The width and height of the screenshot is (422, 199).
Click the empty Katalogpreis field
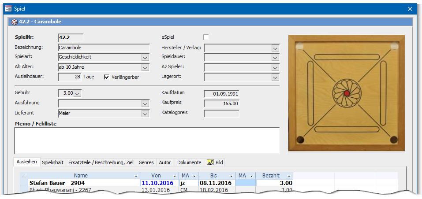point(221,114)
